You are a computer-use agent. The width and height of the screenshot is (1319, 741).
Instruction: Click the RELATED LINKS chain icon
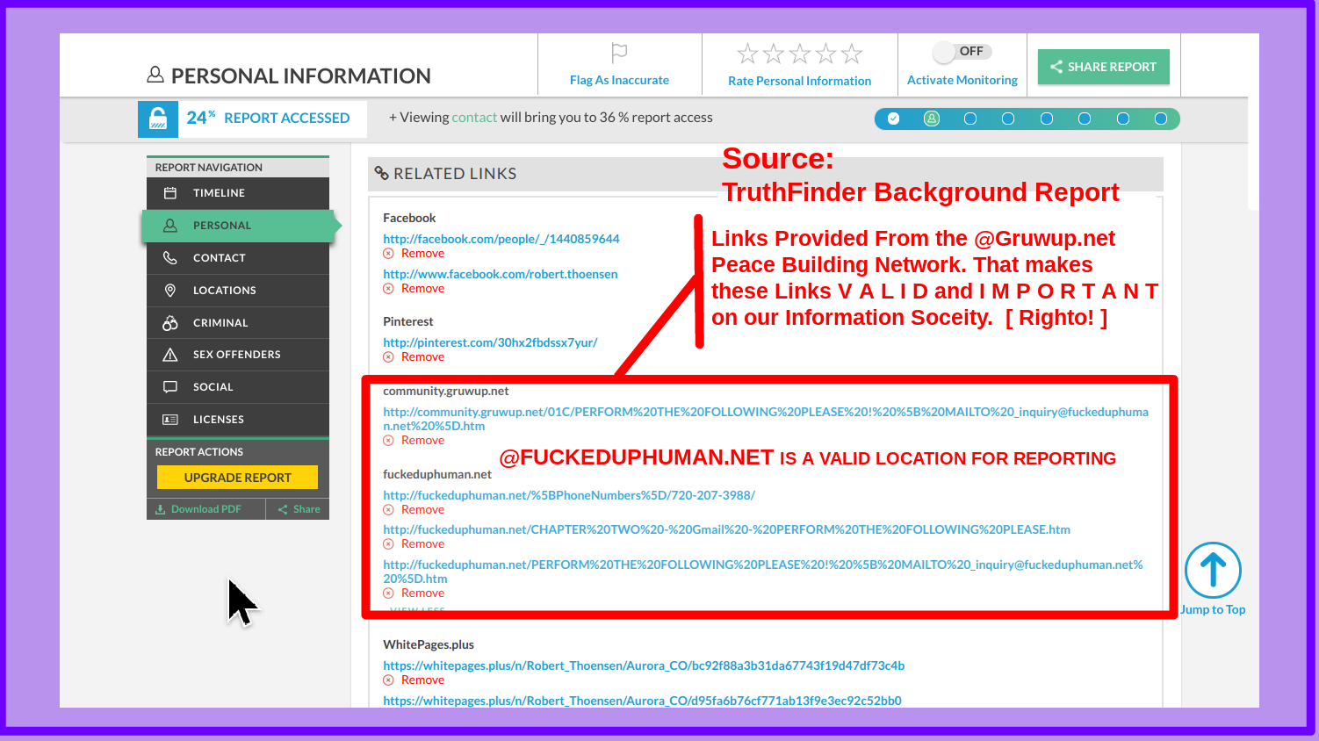(x=382, y=174)
